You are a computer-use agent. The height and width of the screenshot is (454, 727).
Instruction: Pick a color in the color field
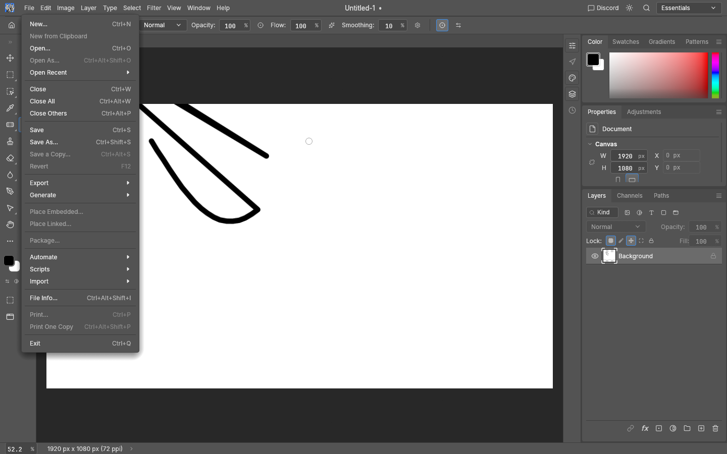658,75
